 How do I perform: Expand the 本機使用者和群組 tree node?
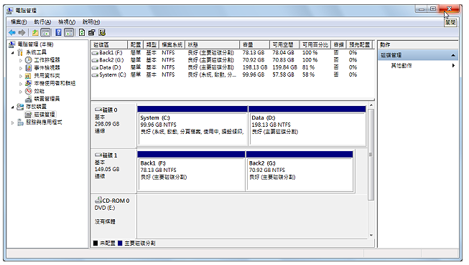click(x=21, y=84)
